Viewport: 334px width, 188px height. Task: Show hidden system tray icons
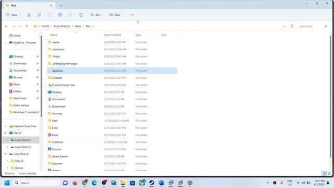point(268,183)
